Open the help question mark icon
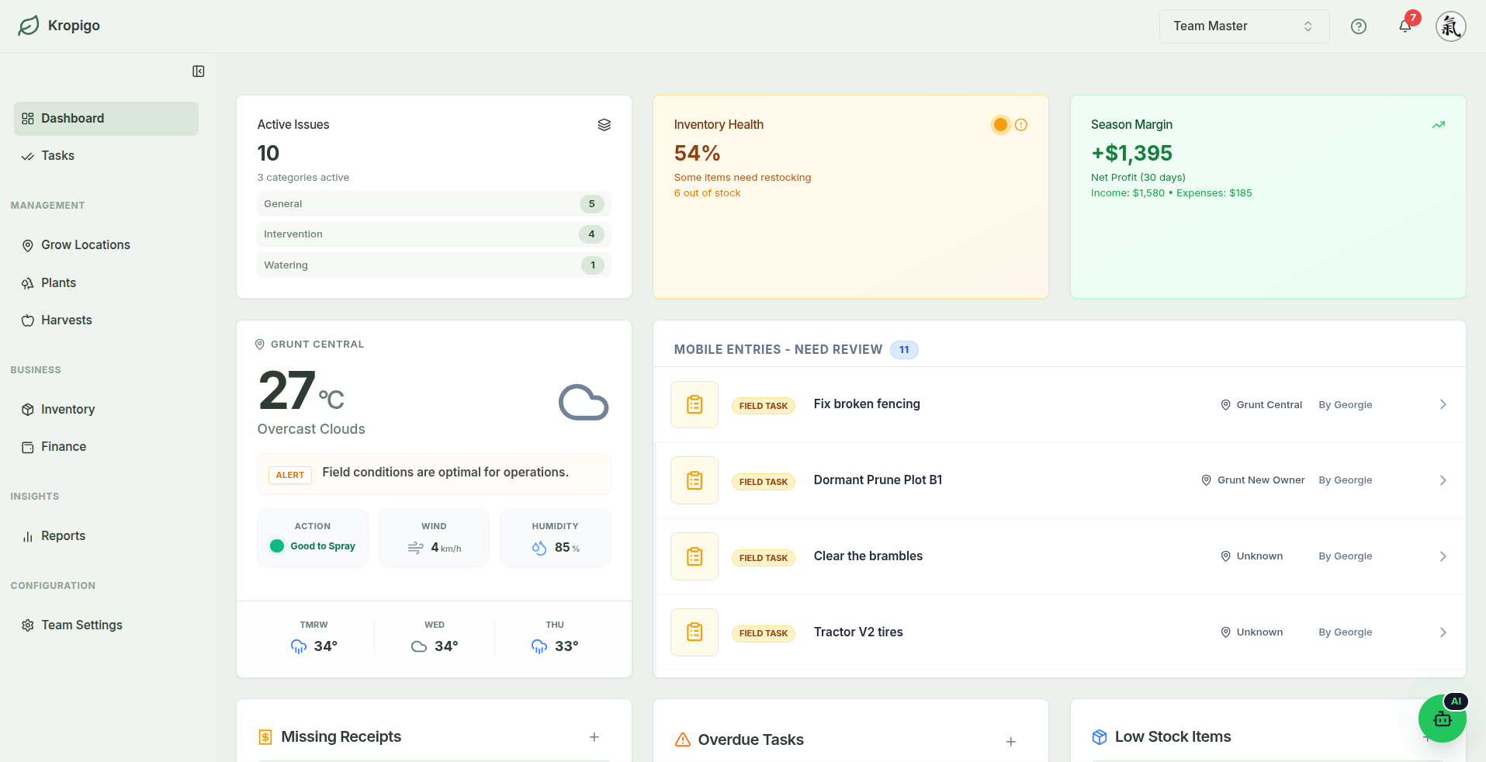Screen dimensions: 1486x762 click(1359, 26)
